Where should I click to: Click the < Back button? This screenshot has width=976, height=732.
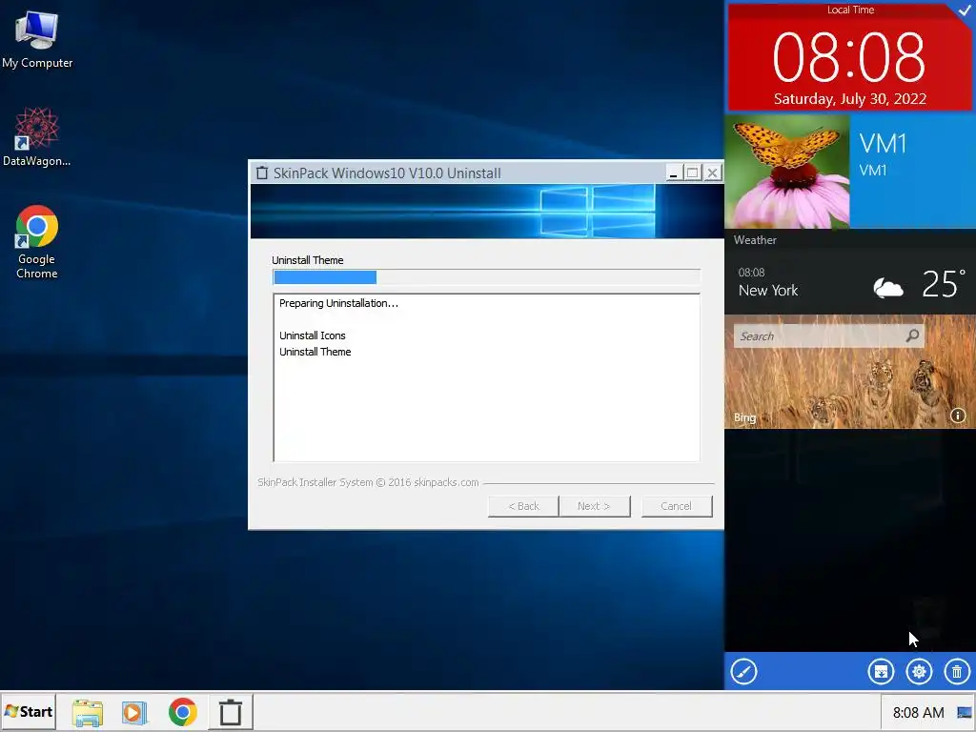tap(523, 506)
